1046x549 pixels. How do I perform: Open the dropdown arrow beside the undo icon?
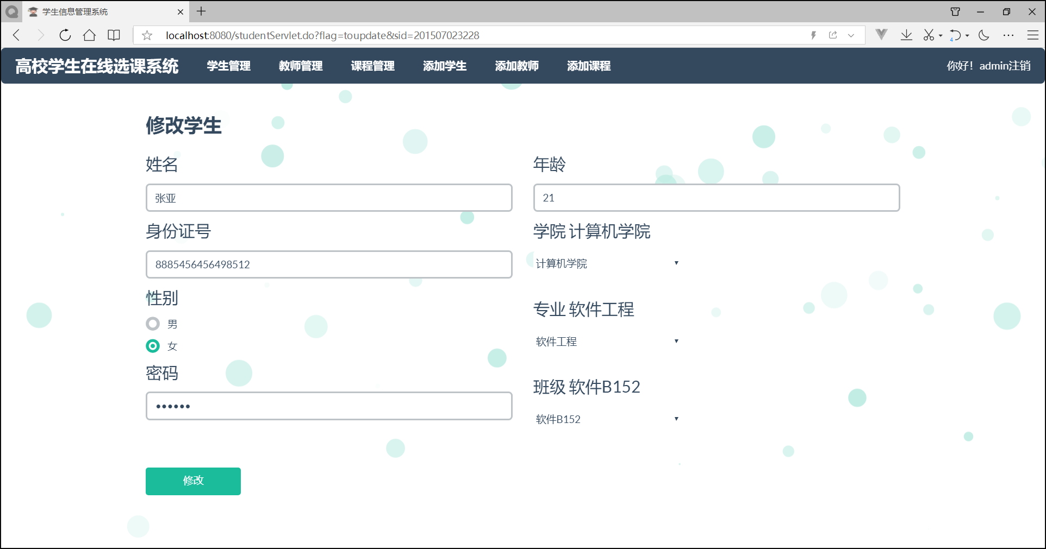967,36
